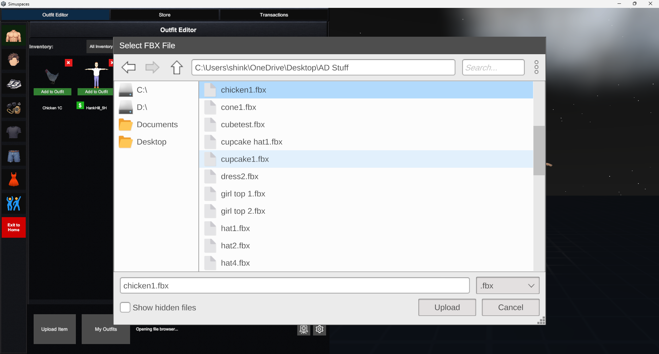This screenshot has height=354, width=659.
Task: Click the Upload Item button
Action: click(55, 329)
